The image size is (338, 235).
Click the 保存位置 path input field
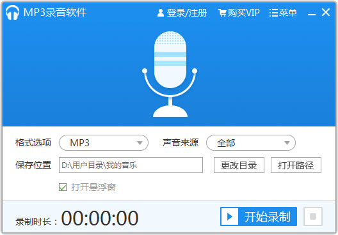[x=131, y=165]
